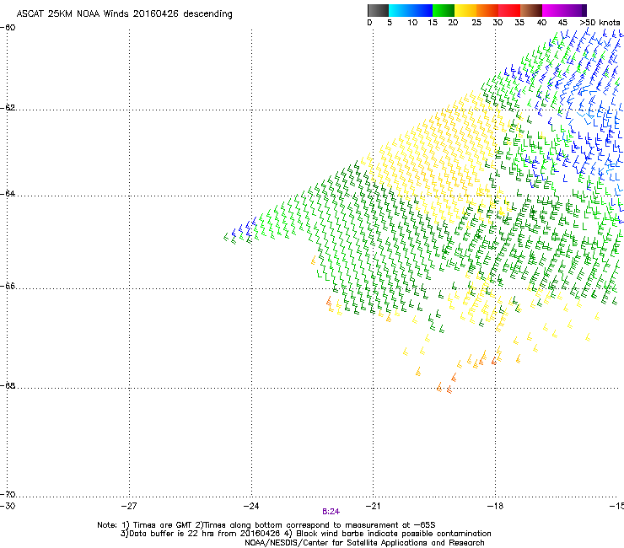Click the -60 latitude axis label
The height and width of the screenshot is (548, 624).
[x=8, y=28]
